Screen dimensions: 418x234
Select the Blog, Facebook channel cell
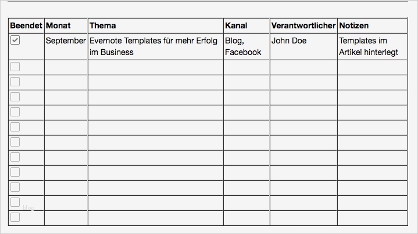[243, 46]
